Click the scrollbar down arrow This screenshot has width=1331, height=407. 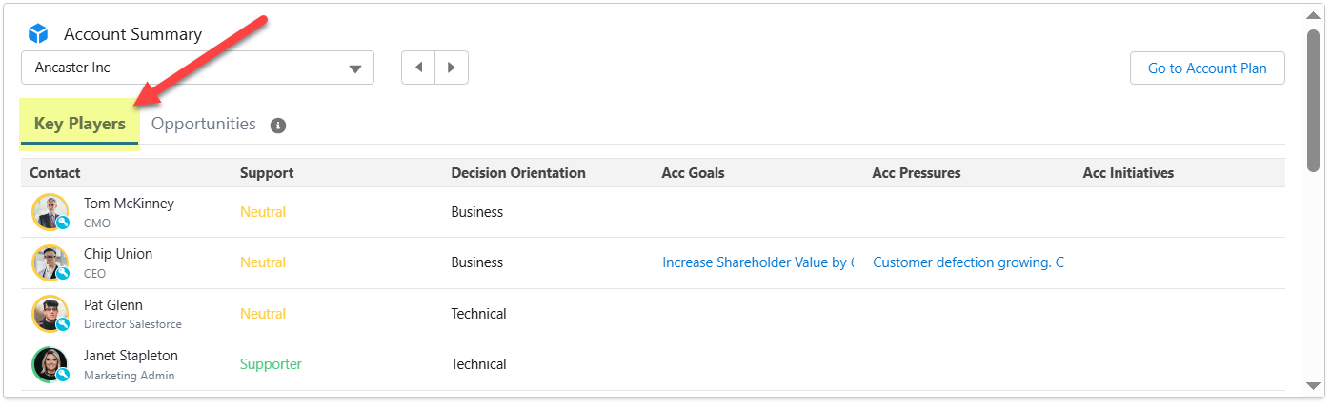tap(1313, 385)
